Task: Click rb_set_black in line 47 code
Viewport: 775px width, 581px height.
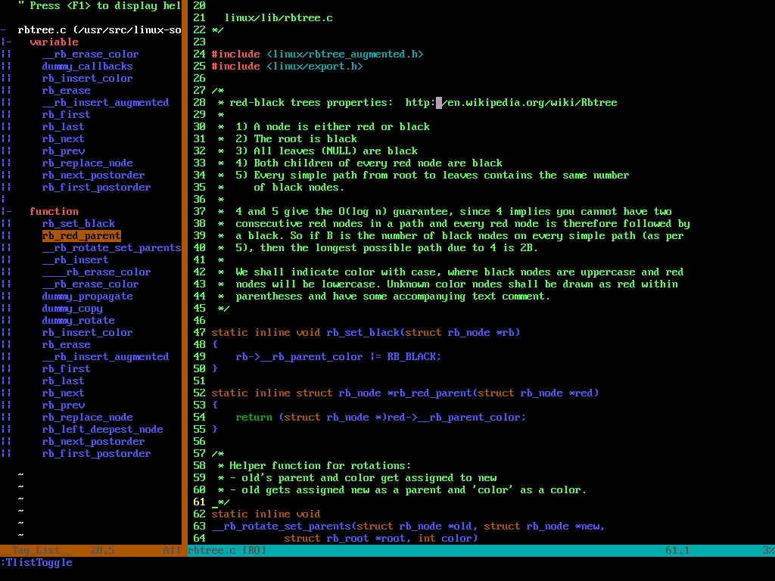Action: tap(363, 333)
